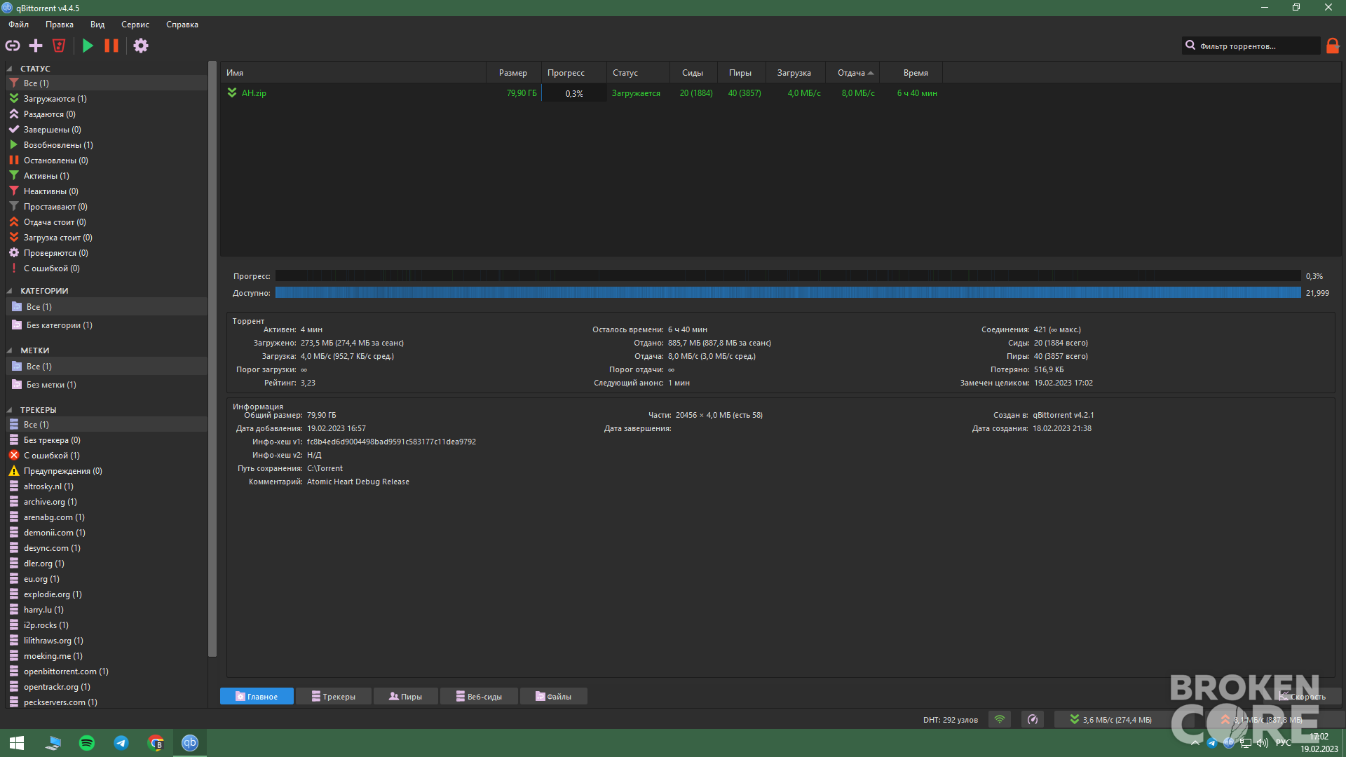1346x757 pixels.
Task: Collapse the МЕТКИ section
Action: [x=10, y=350]
